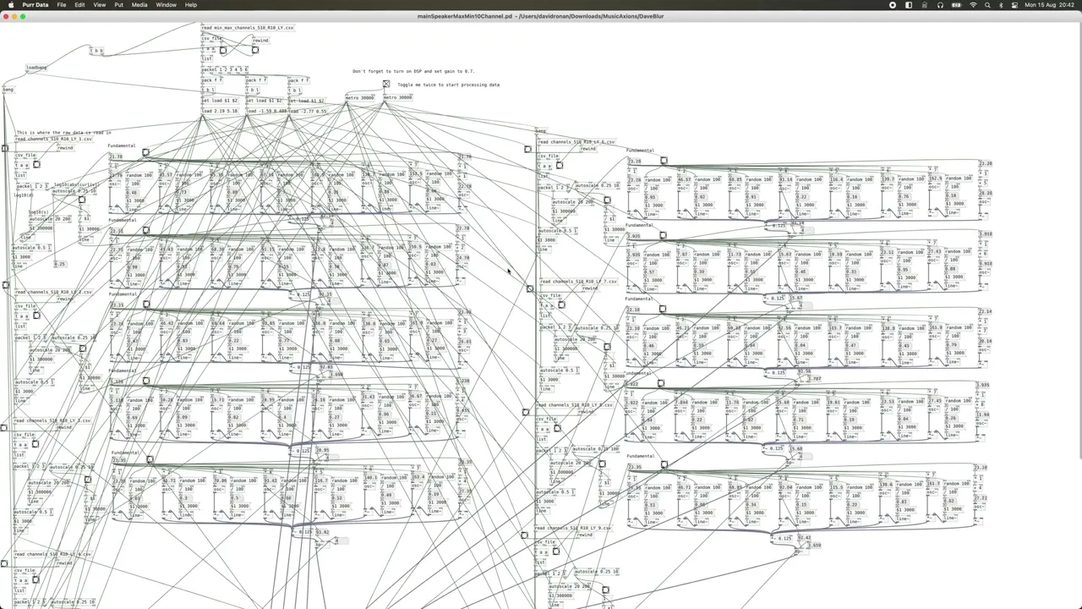Toggle the 'Toggle me twice' checkbox
The image size is (1082, 609).
(386, 85)
